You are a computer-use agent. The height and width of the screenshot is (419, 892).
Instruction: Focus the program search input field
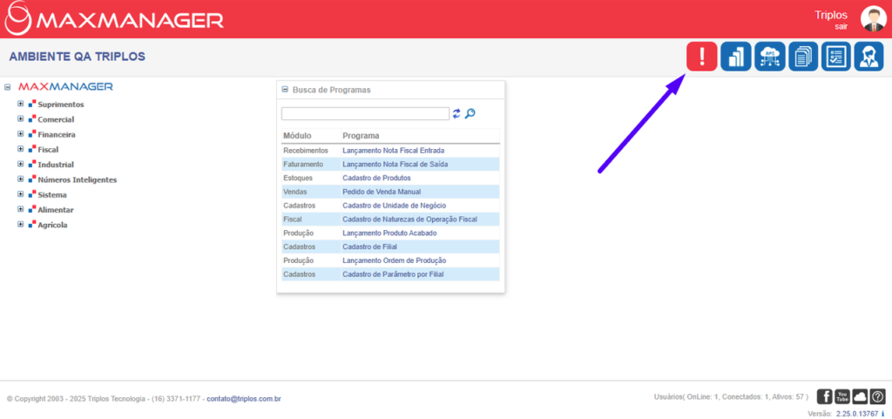[365, 114]
